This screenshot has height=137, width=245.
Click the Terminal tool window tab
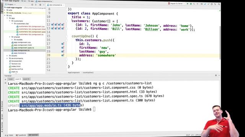coord(33,135)
